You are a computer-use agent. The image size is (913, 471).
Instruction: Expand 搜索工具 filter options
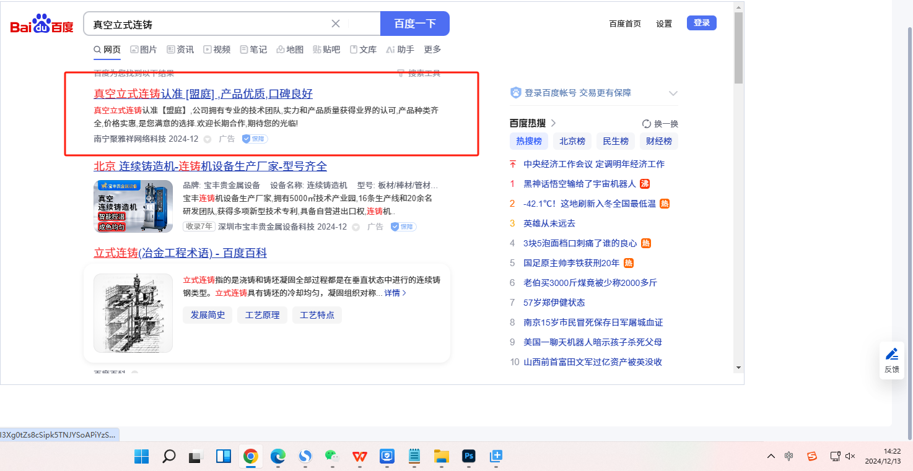(x=419, y=73)
